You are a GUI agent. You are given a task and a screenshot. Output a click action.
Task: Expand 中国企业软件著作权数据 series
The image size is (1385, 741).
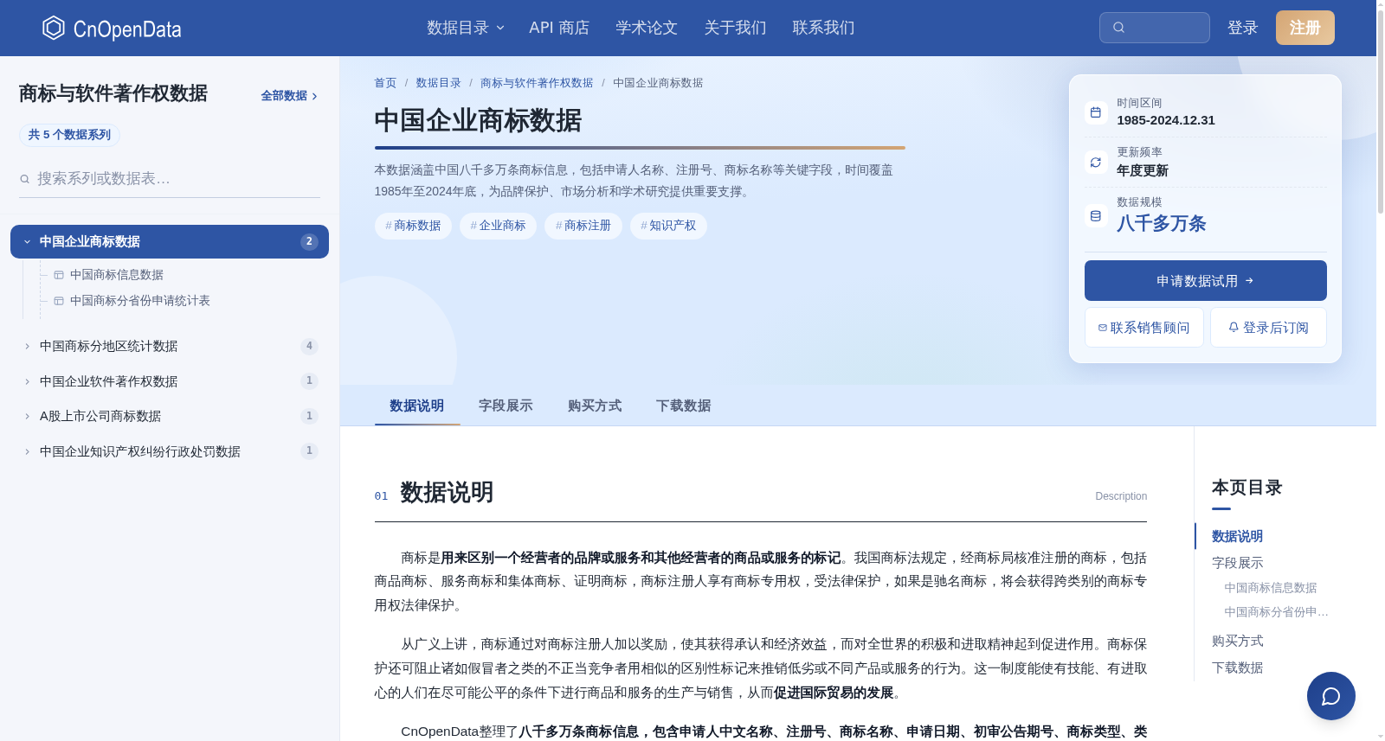click(x=170, y=381)
